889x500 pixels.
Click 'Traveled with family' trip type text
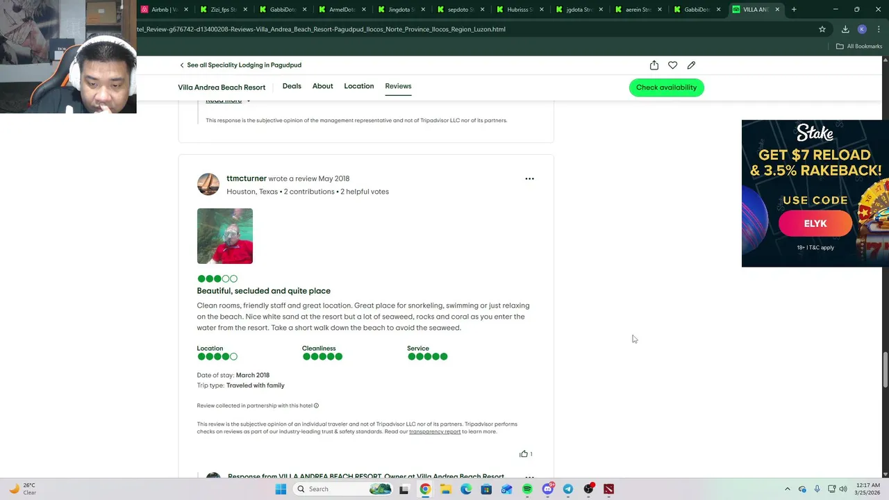click(255, 385)
